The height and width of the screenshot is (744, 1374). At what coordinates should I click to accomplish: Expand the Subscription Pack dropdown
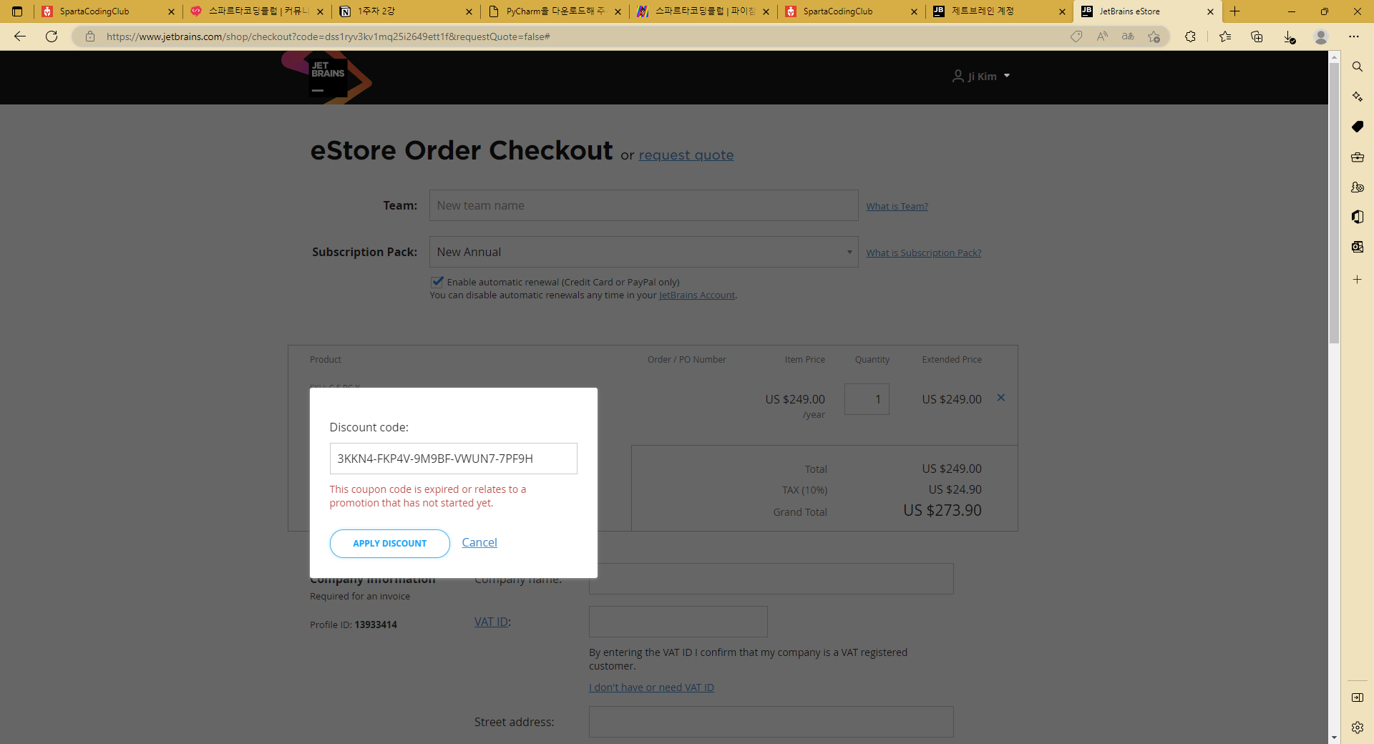coord(643,252)
